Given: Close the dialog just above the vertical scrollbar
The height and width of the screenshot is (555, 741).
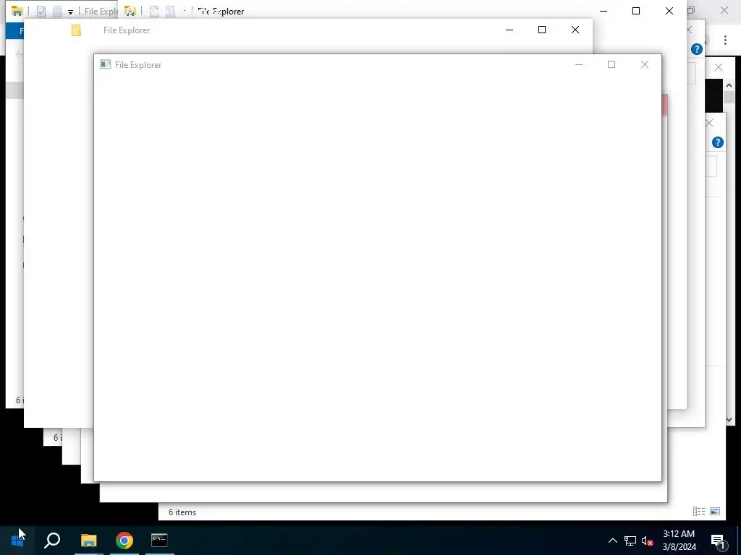Looking at the screenshot, I should (x=719, y=67).
